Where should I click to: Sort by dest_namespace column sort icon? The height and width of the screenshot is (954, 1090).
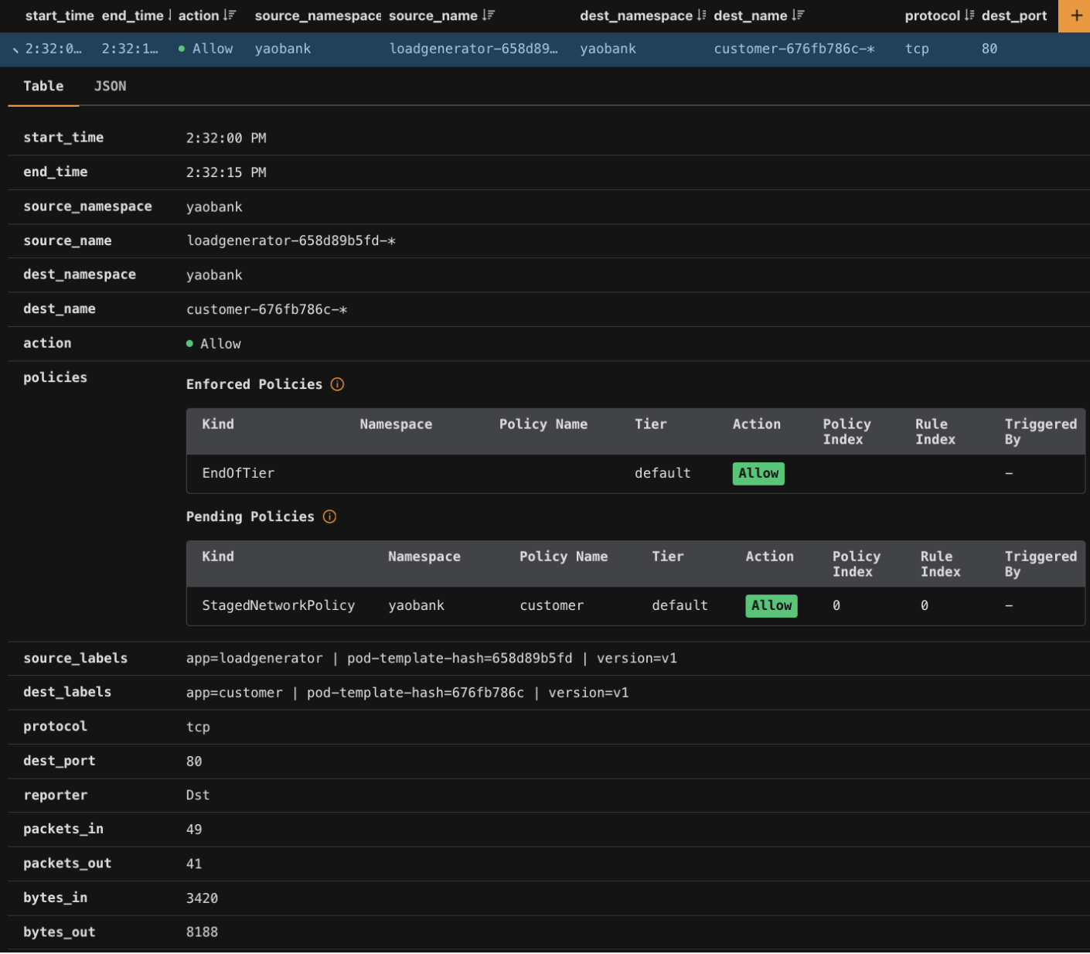[701, 15]
